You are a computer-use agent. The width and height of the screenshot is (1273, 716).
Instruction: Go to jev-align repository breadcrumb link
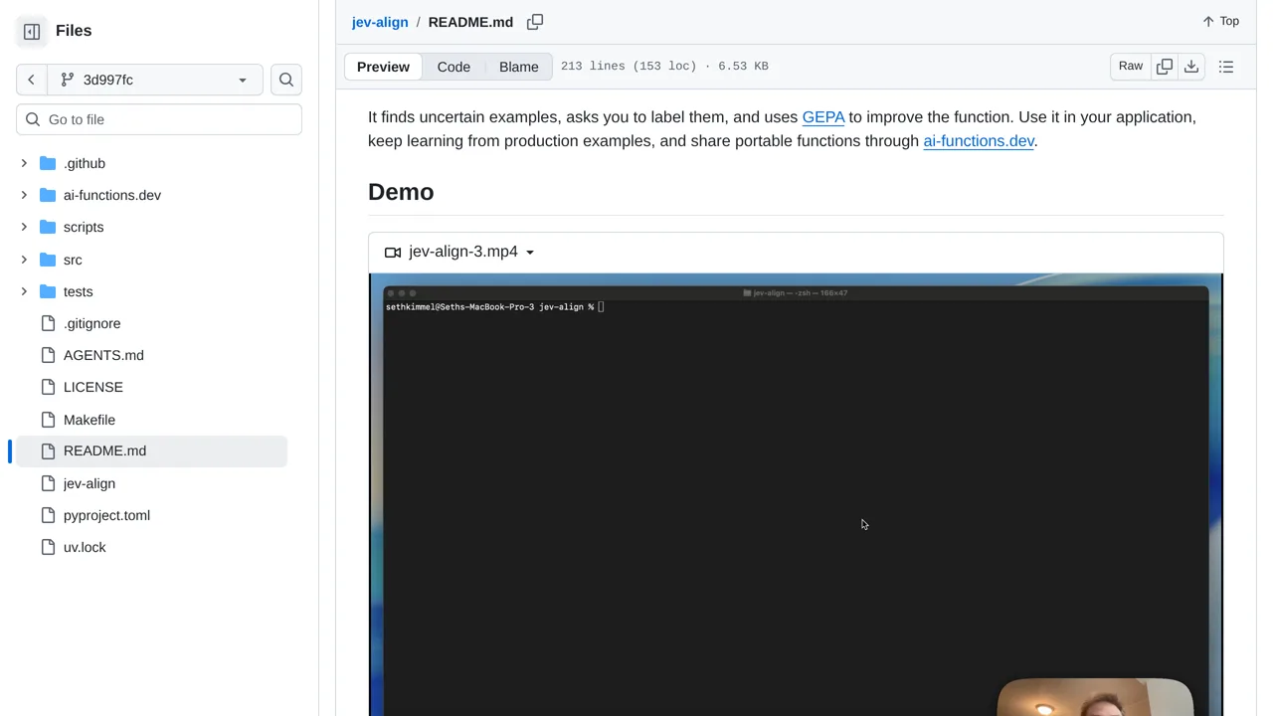click(x=380, y=22)
